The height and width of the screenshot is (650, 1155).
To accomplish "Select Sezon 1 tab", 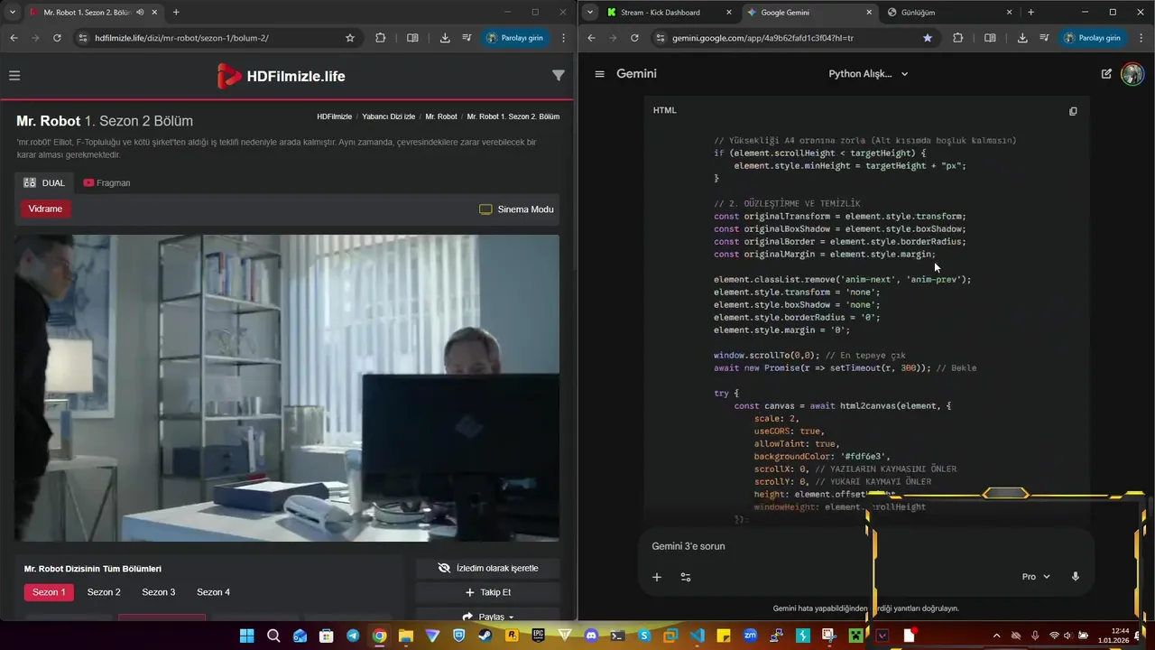I will click(x=49, y=592).
